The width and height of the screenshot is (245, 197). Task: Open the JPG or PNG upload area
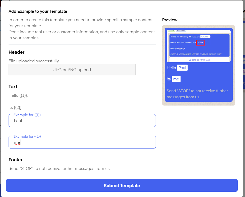click(x=72, y=70)
